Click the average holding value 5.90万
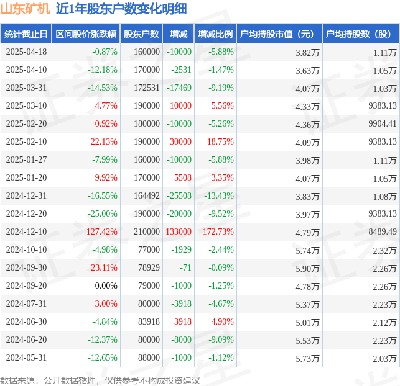Image resolution: width=400 pixels, height=386 pixels. tap(307, 269)
